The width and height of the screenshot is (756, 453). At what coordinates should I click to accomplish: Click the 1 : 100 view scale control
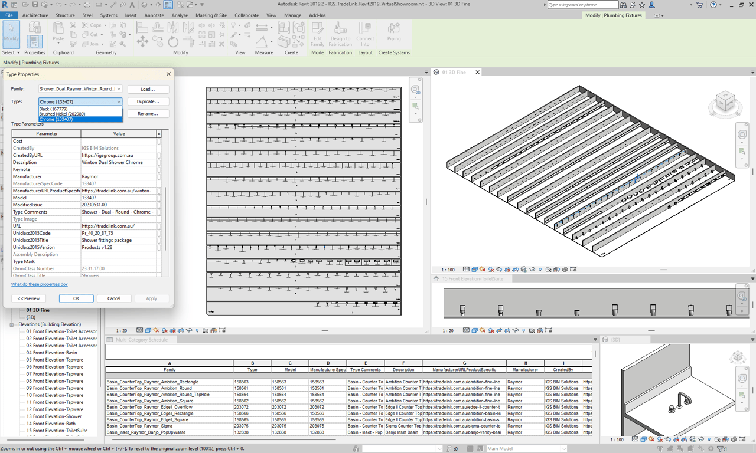[448, 270]
